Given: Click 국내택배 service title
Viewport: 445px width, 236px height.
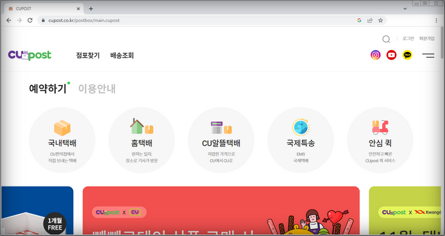Looking at the screenshot, I should (62, 143).
